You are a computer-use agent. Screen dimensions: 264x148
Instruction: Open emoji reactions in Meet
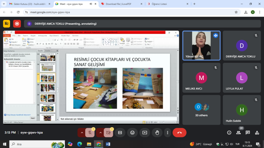[x=132, y=133]
